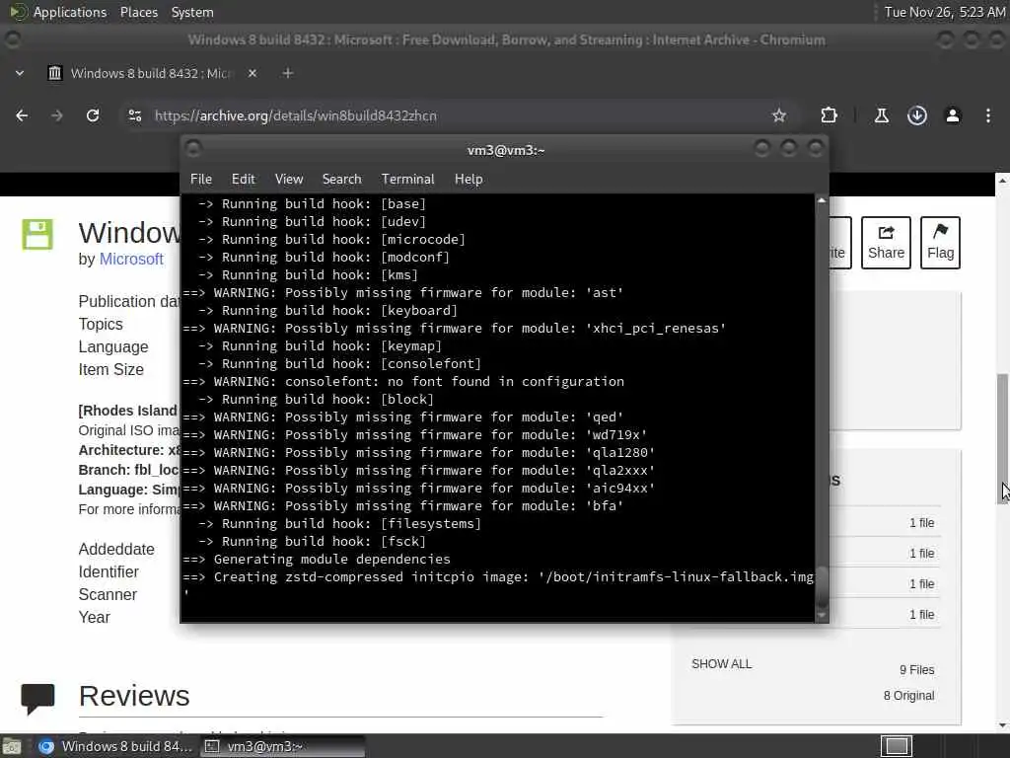The image size is (1010, 758).
Task: Go back using browser back arrow
Action: (22, 116)
